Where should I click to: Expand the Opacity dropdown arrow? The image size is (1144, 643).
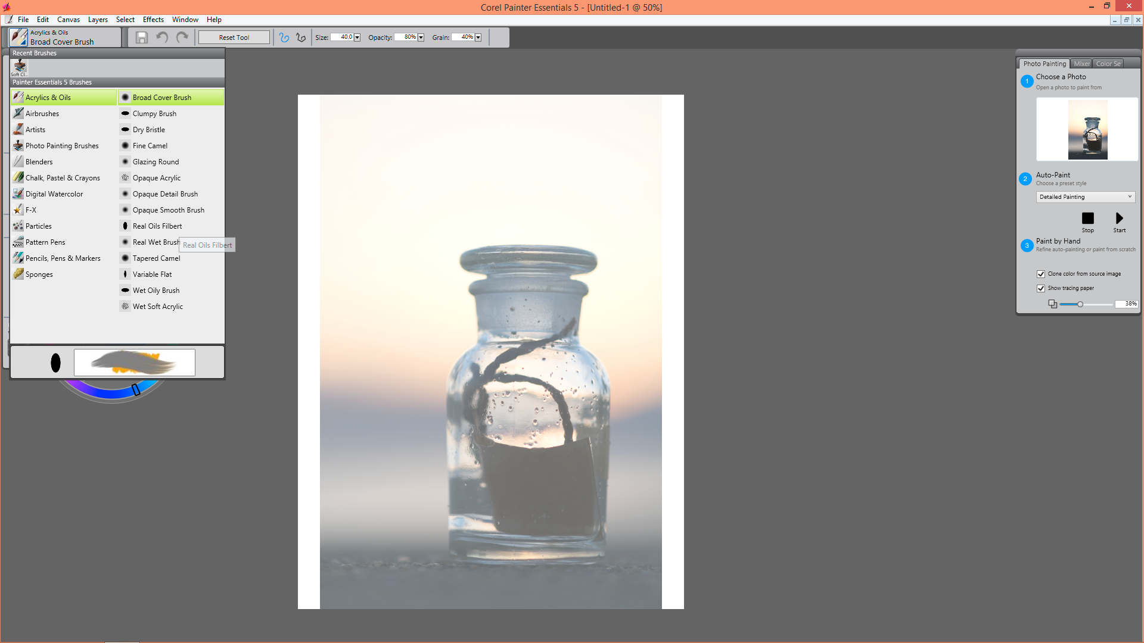tap(421, 38)
